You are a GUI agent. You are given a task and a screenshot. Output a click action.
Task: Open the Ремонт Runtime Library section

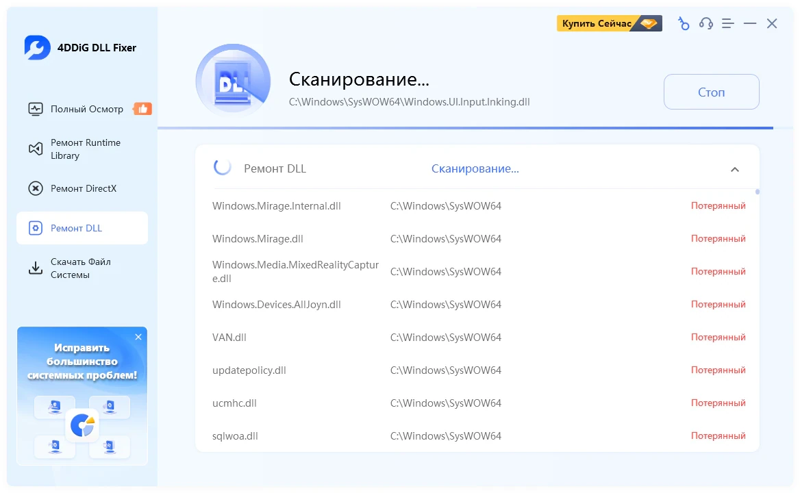point(82,149)
